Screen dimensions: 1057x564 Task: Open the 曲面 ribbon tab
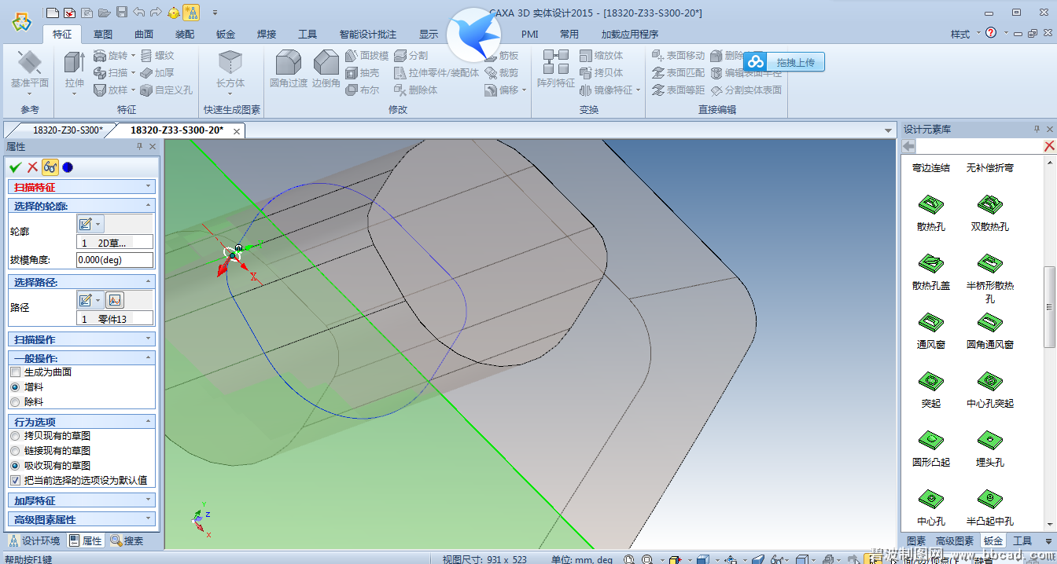coord(144,35)
